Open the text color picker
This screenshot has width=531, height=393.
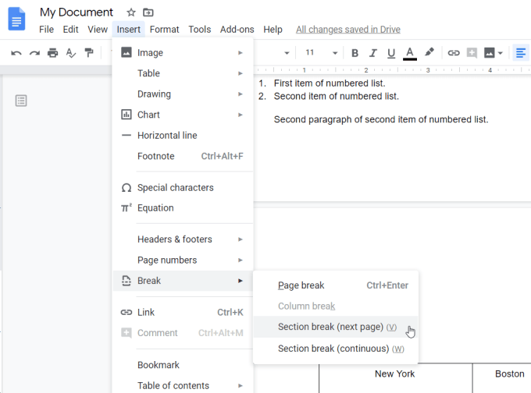410,53
